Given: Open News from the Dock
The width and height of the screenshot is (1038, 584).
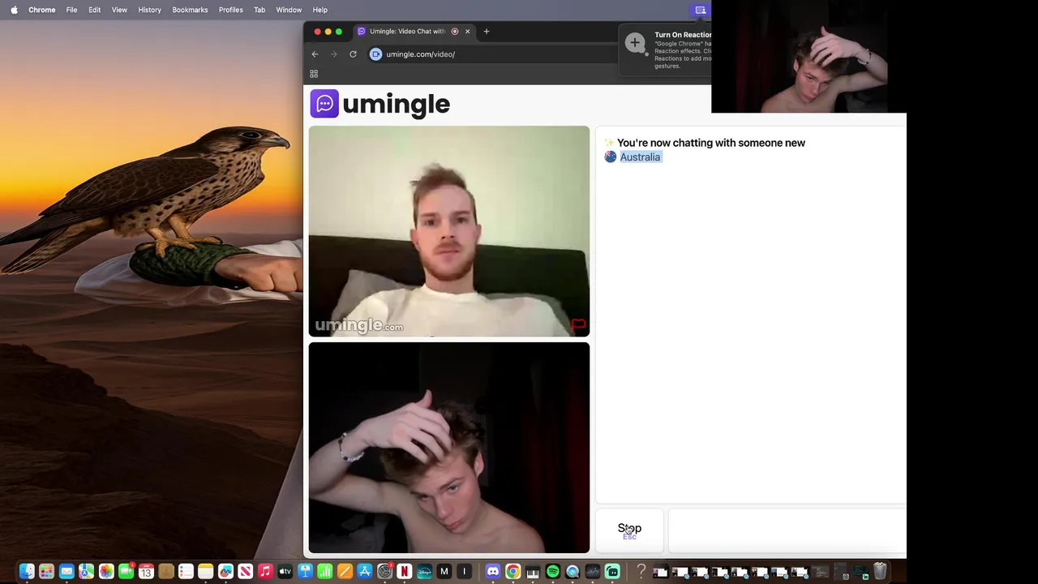Looking at the screenshot, I should click(245, 572).
